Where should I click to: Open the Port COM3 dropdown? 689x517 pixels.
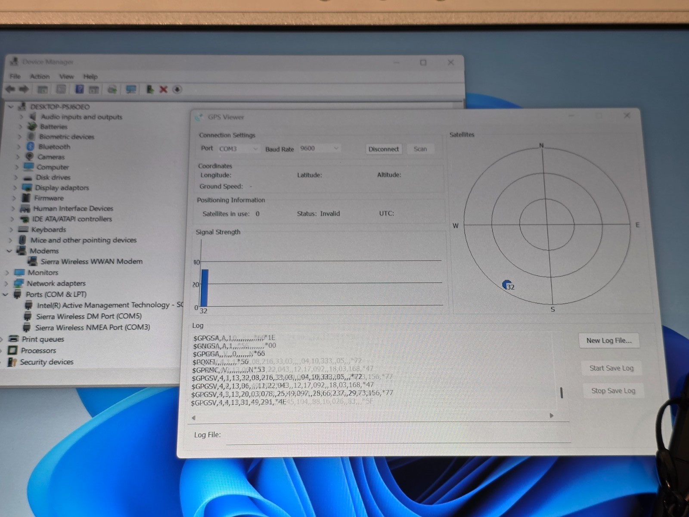pos(239,149)
